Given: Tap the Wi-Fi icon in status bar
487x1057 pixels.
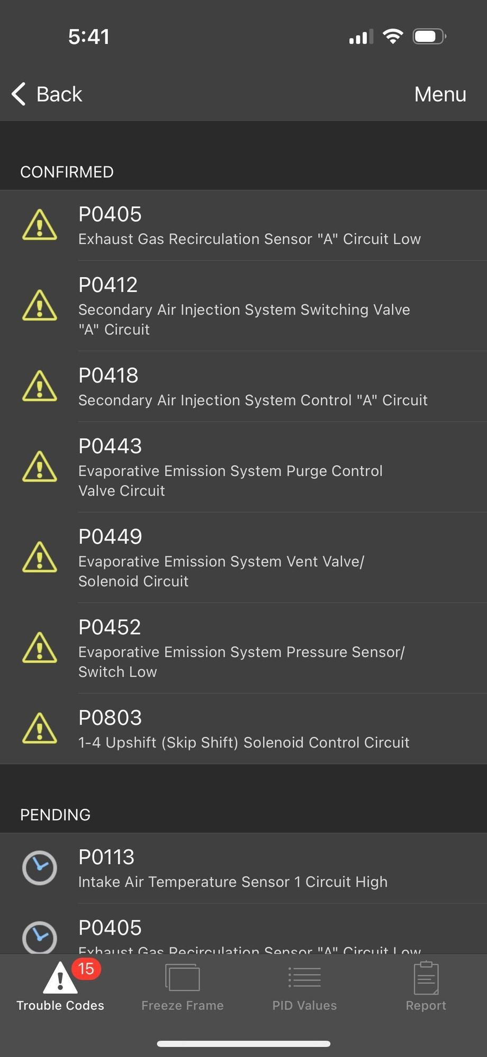Looking at the screenshot, I should click(x=393, y=37).
